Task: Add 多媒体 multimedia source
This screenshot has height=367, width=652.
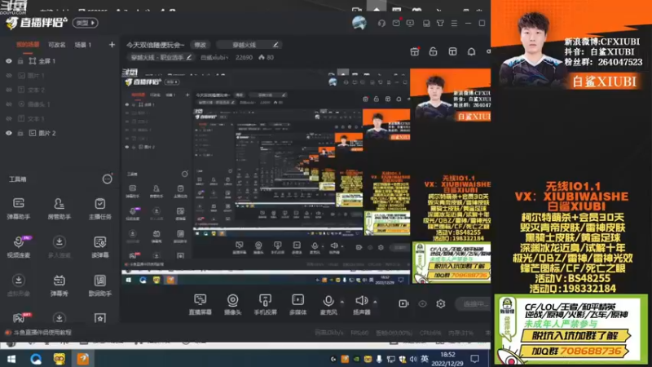Action: pos(297,304)
